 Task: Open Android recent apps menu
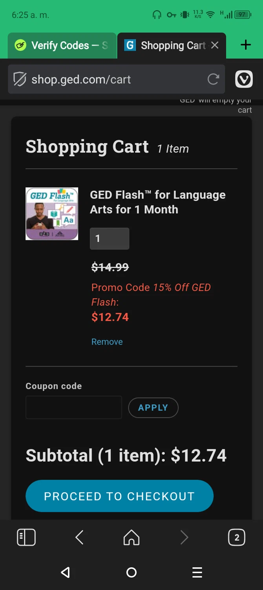[x=197, y=572]
